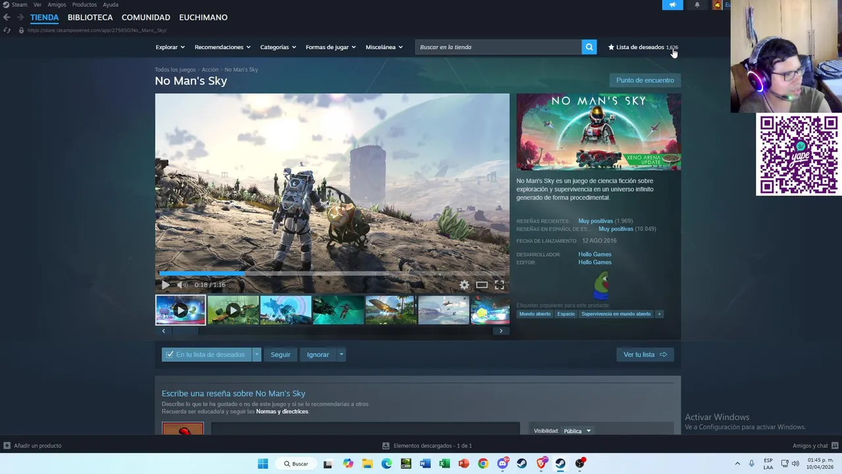The height and width of the screenshot is (474, 842).
Task: Add a tag with the plus button
Action: (659, 314)
